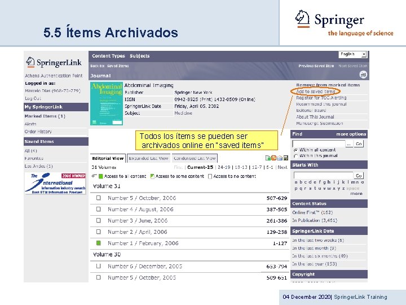Click the Find search input field

(x=319, y=143)
